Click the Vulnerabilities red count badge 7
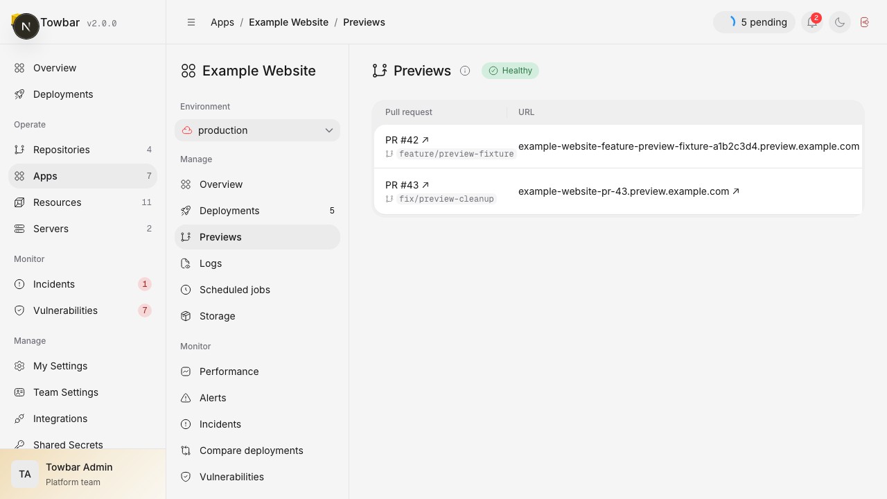Screen dimensions: 887x499 [x=145, y=310]
